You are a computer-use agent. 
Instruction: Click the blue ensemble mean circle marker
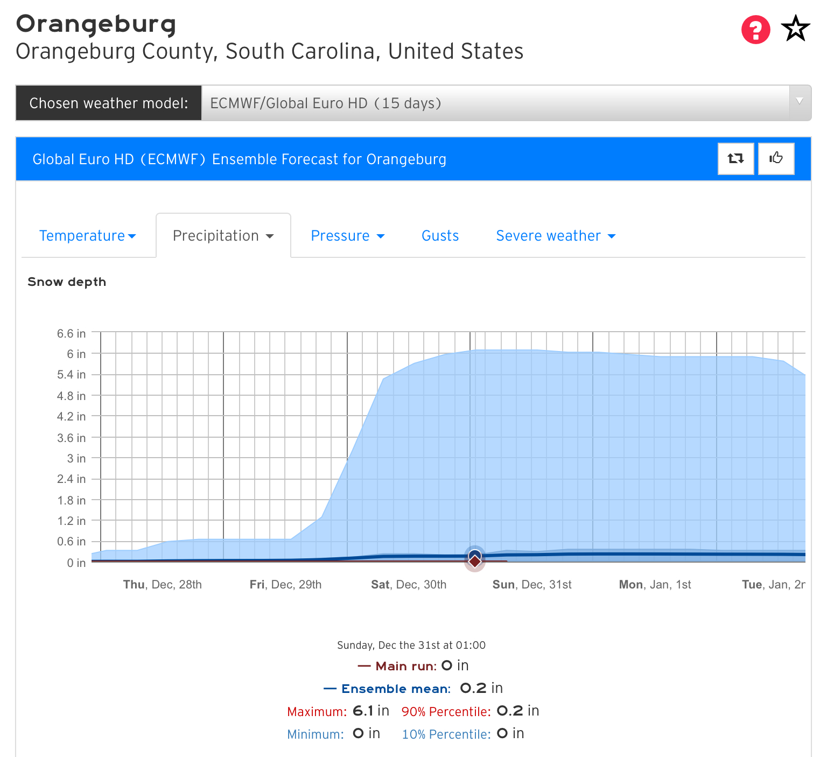pos(475,555)
